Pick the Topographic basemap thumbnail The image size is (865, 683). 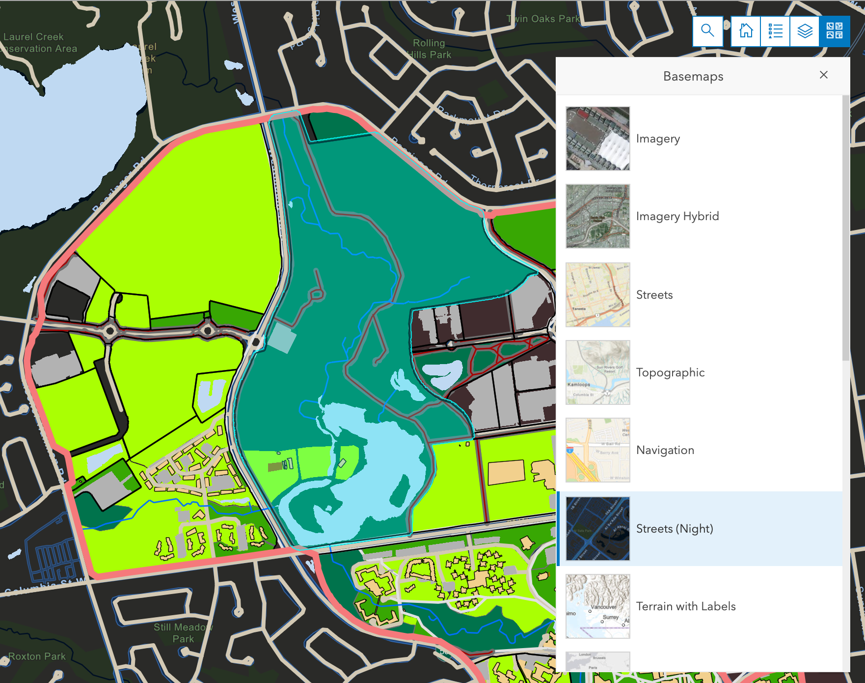(597, 372)
